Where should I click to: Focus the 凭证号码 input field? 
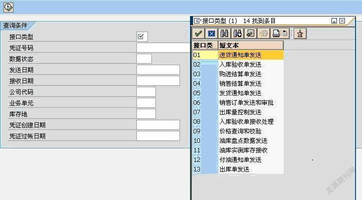163,48
